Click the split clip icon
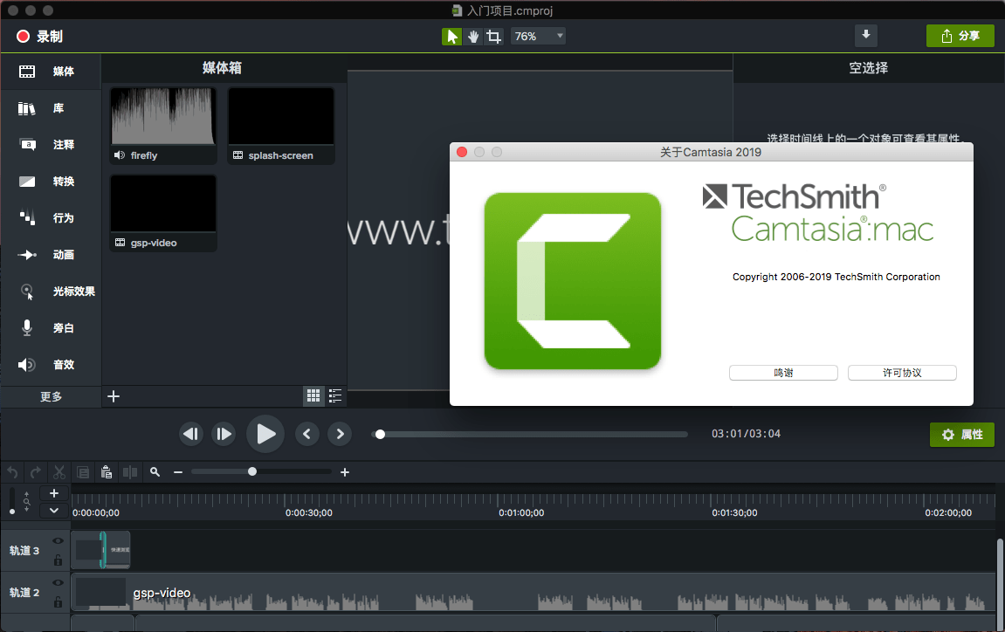This screenshot has width=1005, height=632. [x=130, y=472]
